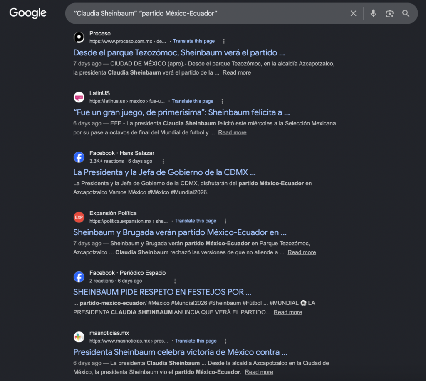Click the 'Proceso' site name
426x381 pixels.
(x=100, y=33)
